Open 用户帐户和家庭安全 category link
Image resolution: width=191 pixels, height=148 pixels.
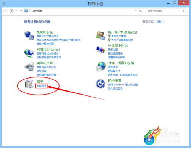[123, 32]
